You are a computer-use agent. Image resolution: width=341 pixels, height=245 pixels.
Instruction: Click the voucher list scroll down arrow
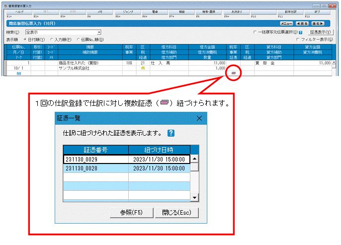click(195, 198)
